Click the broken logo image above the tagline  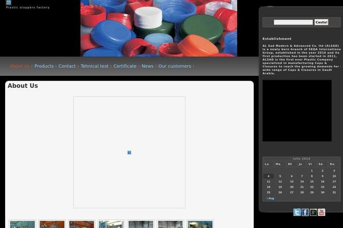[9, 3]
